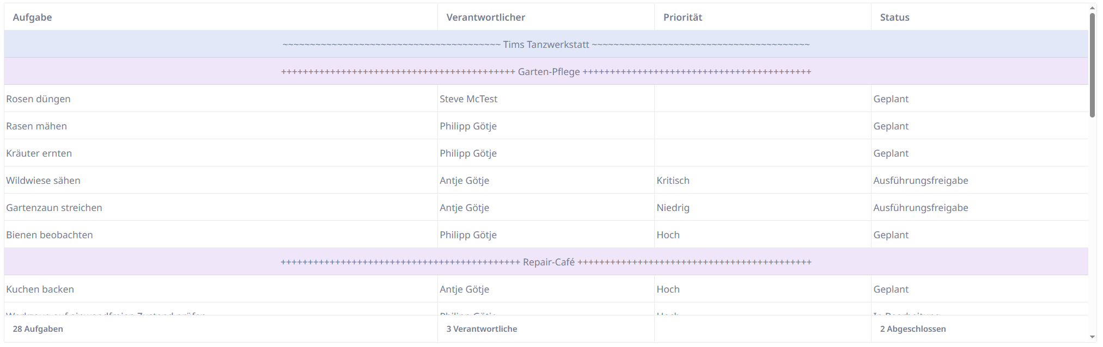1103x347 pixels.
Task: Click the Status column header
Action: 894,17
